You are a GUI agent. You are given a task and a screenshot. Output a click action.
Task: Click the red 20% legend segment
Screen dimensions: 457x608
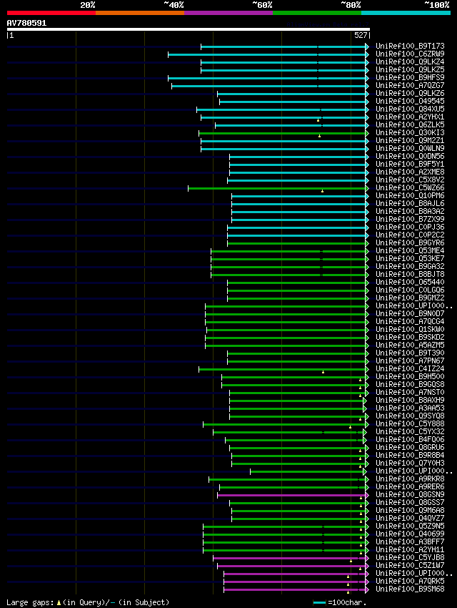tap(51, 13)
